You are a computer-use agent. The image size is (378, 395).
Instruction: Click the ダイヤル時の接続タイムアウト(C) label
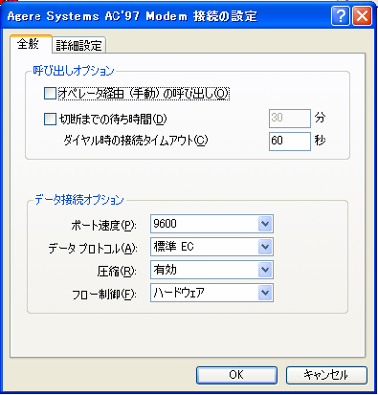click(136, 141)
